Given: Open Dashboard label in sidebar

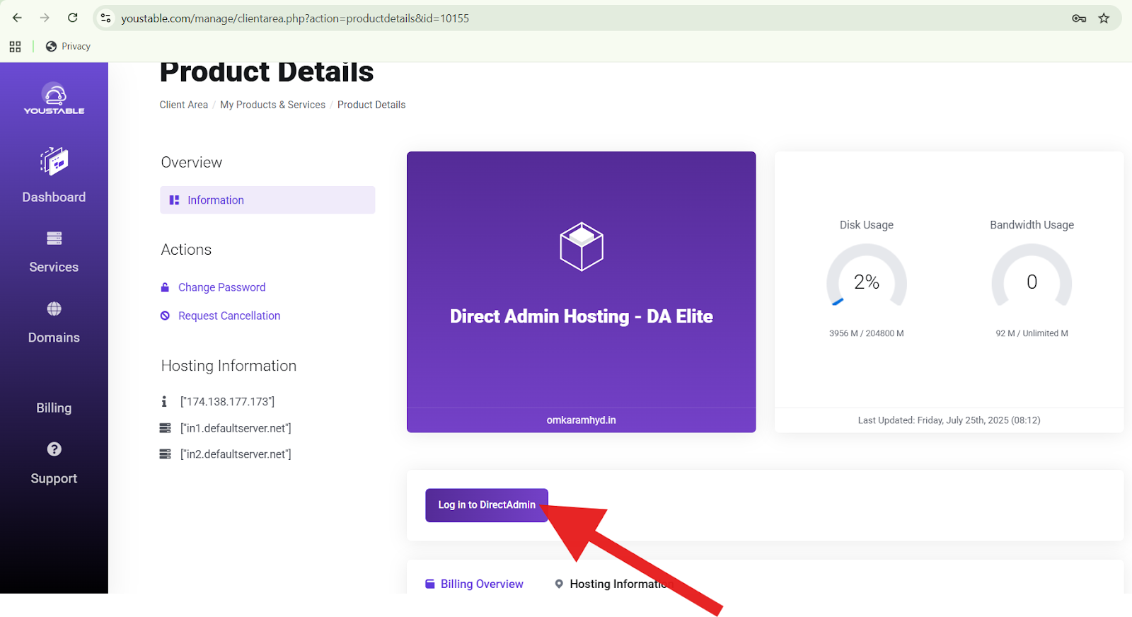Looking at the screenshot, I should click(54, 197).
